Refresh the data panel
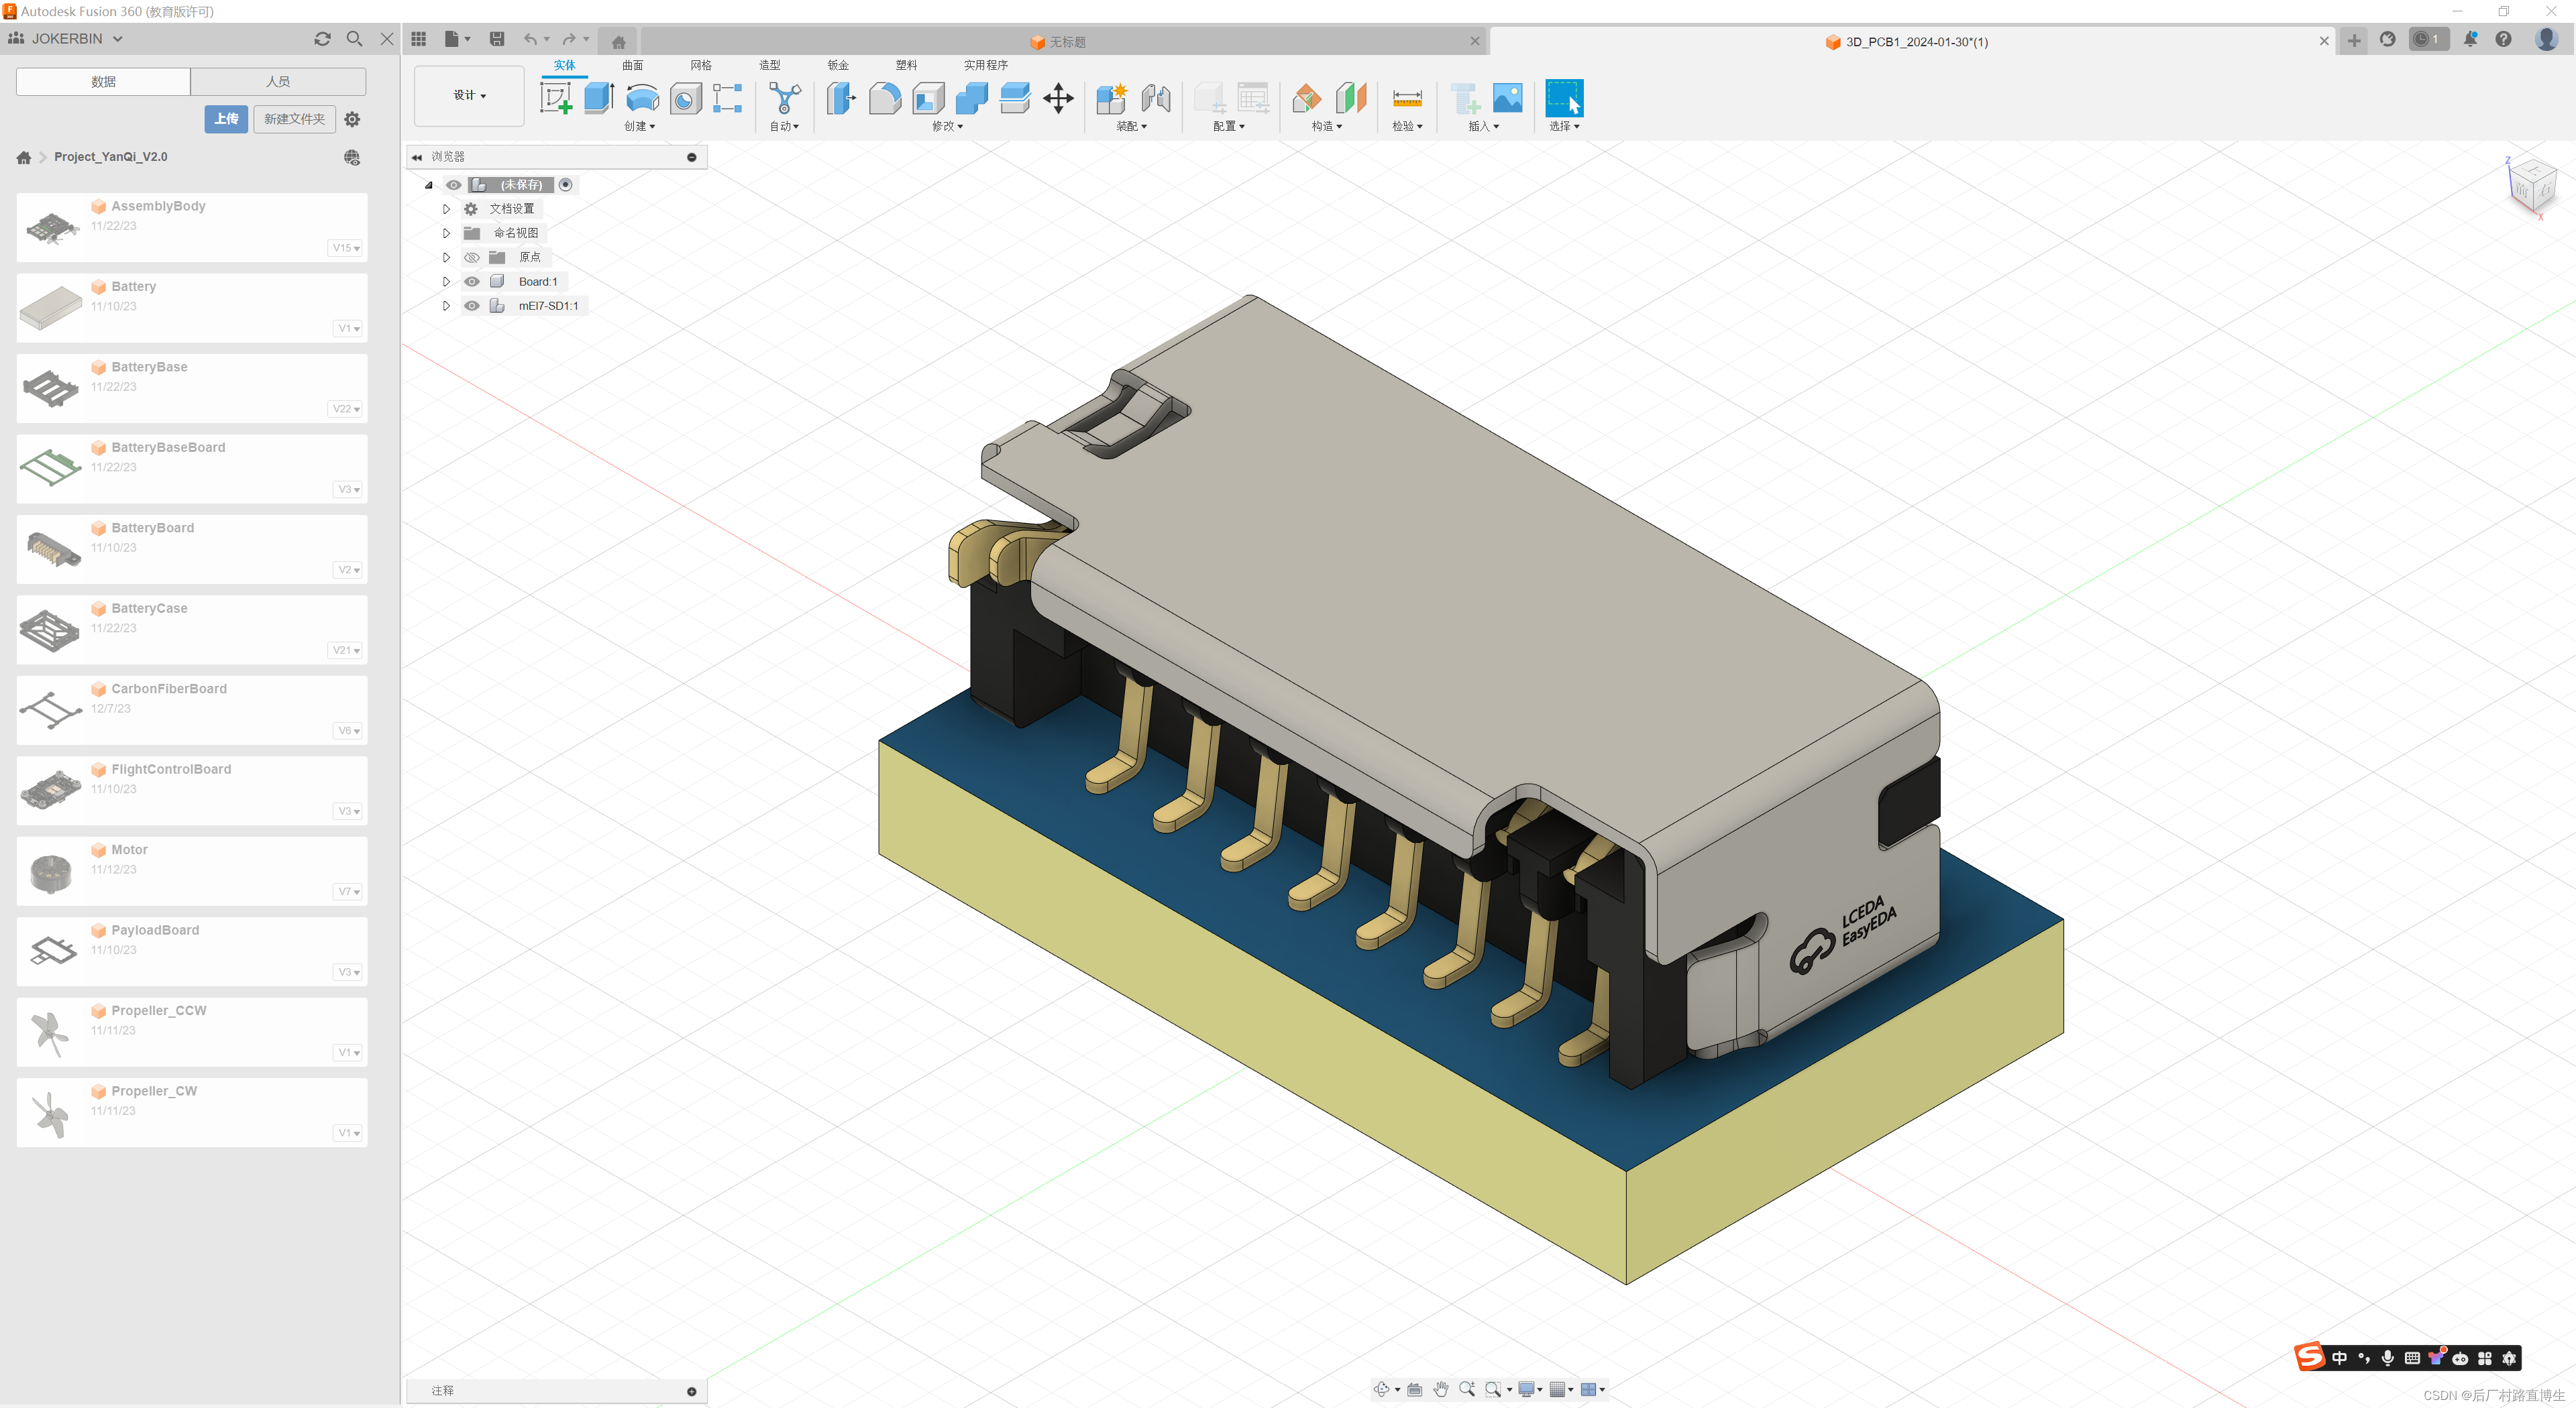This screenshot has height=1408, width=2576. (x=322, y=38)
